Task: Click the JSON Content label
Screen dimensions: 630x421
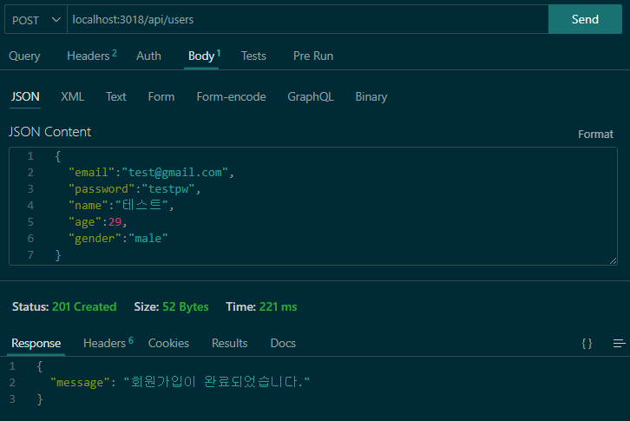Action: [49, 131]
